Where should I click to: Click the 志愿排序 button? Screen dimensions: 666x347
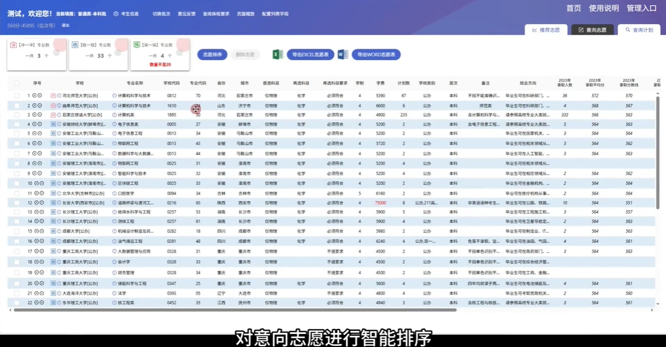coord(212,55)
